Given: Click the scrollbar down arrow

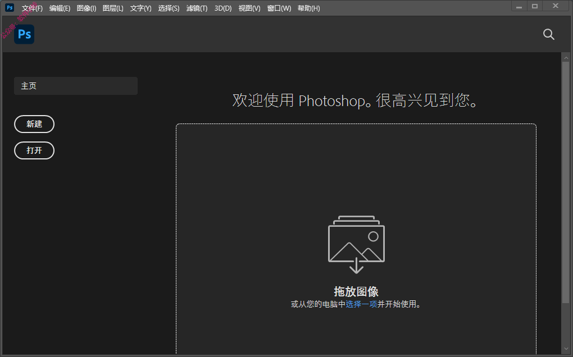Looking at the screenshot, I should [x=566, y=349].
